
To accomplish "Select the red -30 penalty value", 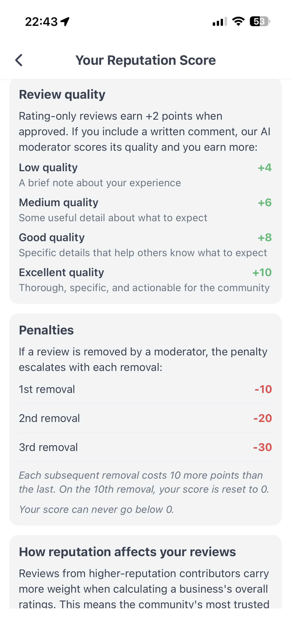I will [262, 447].
